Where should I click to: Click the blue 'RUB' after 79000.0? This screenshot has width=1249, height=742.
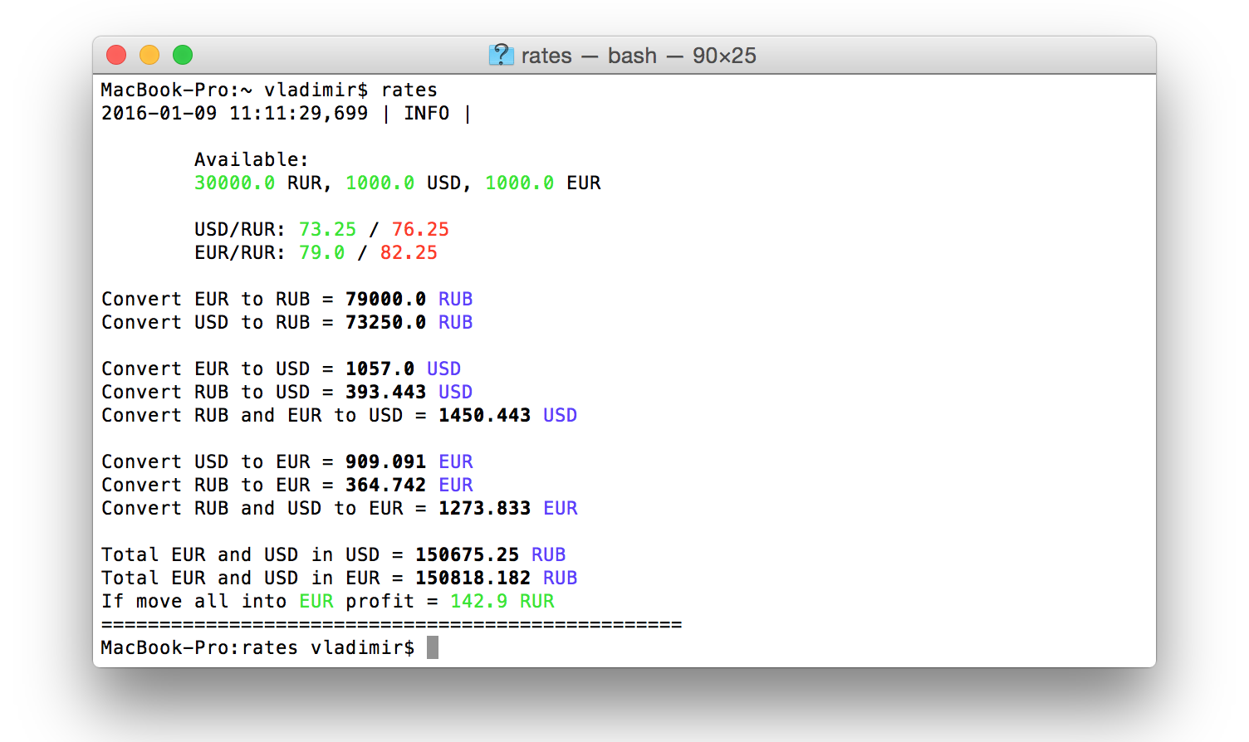pos(455,299)
